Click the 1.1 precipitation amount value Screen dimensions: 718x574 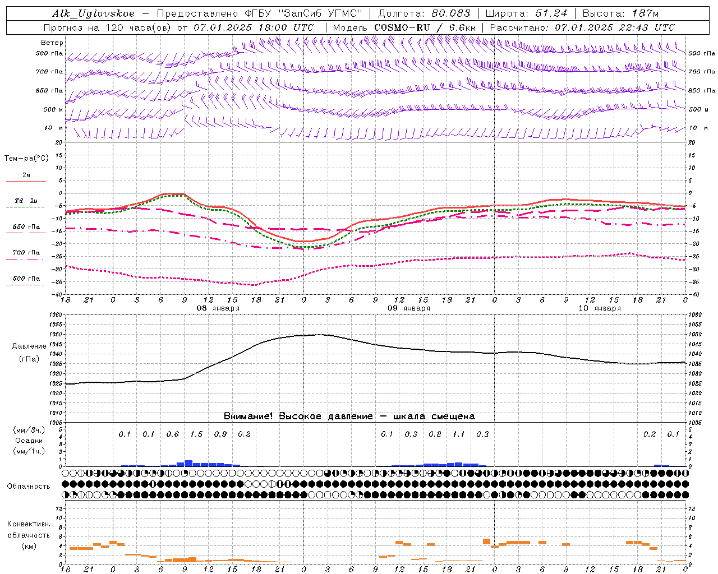pos(459,434)
